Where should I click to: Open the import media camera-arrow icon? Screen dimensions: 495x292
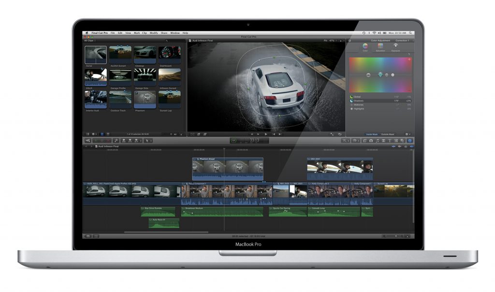(88, 141)
